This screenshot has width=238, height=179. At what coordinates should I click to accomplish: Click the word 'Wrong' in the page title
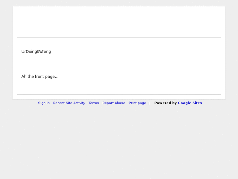pyautogui.click(x=45, y=52)
